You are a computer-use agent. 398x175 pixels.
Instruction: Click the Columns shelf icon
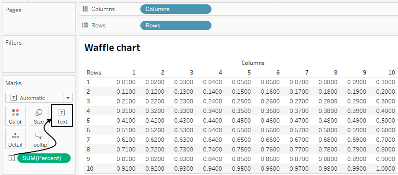pyautogui.click(x=85, y=9)
